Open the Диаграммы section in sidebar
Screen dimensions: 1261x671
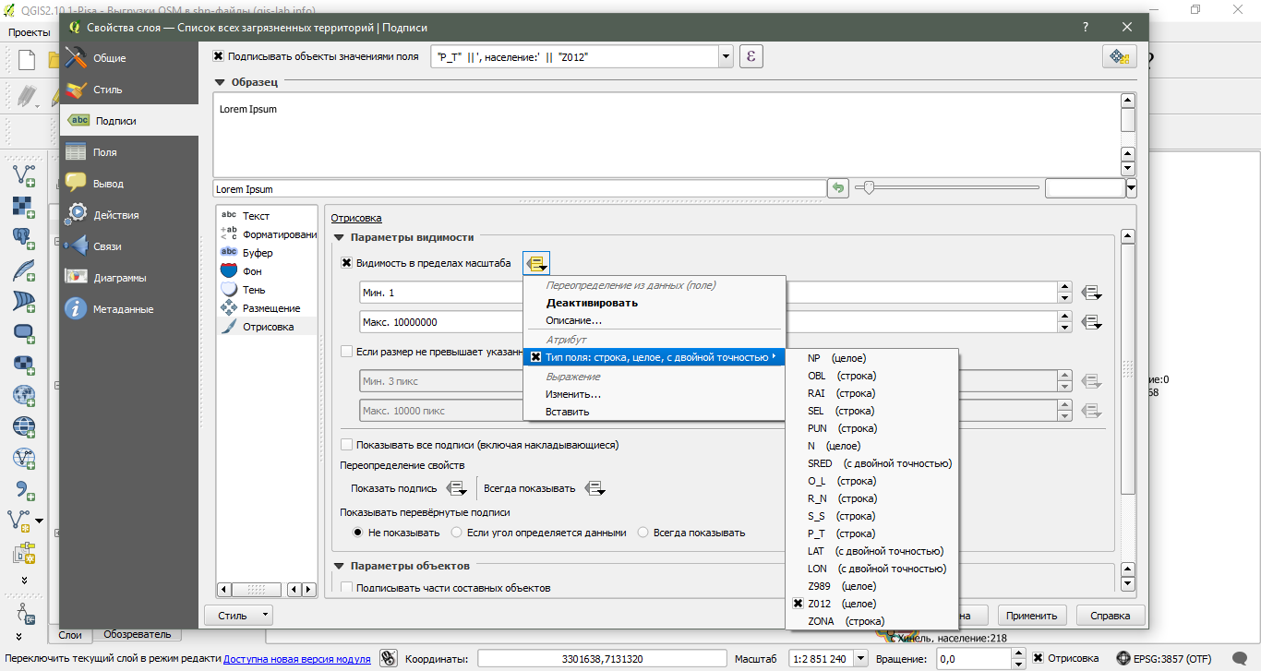(119, 278)
